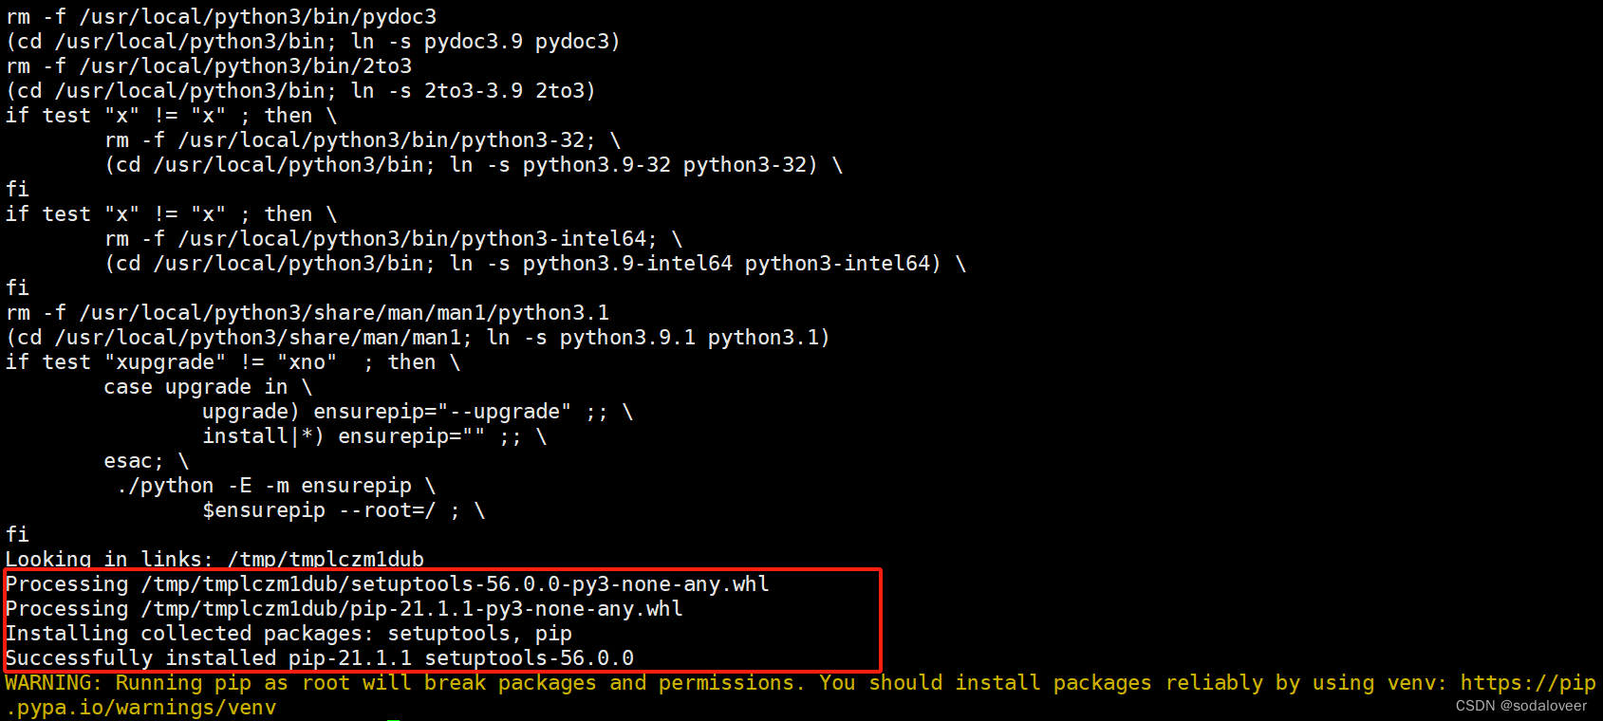Click the rm -f python3-32 line
The image size is (1603, 721).
pyautogui.click(x=363, y=140)
